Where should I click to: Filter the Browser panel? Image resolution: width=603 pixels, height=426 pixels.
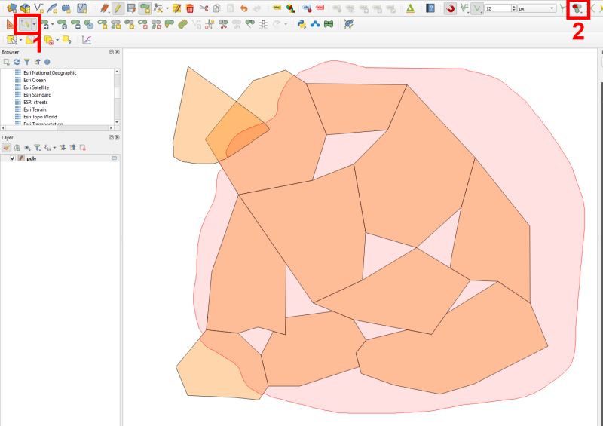27,62
